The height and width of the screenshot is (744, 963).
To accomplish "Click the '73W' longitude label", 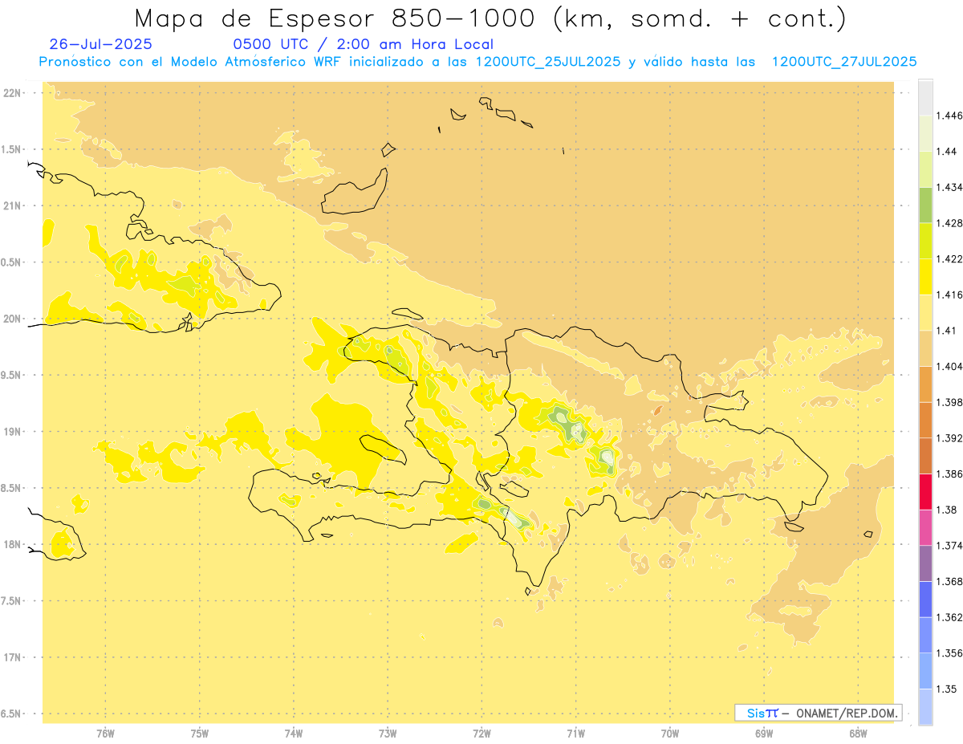I will 388,735.
